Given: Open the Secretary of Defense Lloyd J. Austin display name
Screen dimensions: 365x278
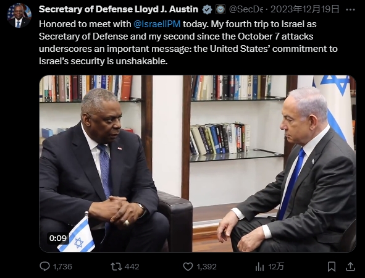Looking at the screenshot, I should (x=119, y=9).
